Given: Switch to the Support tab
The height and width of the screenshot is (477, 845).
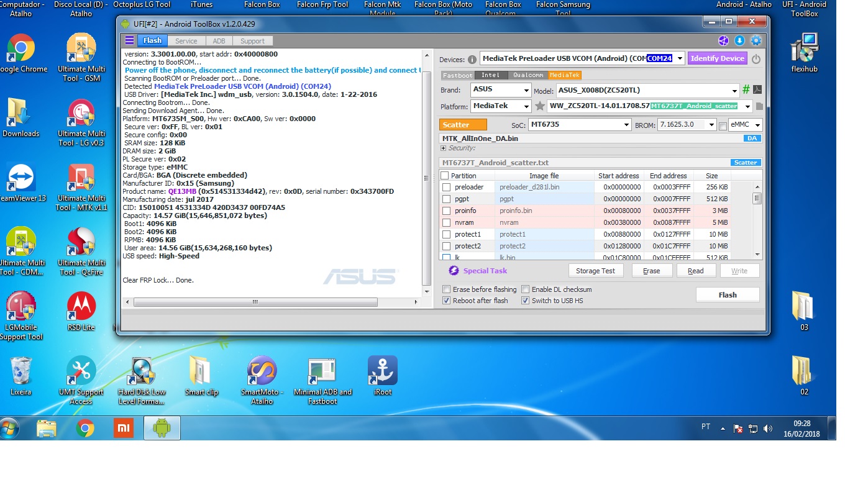Looking at the screenshot, I should point(252,41).
